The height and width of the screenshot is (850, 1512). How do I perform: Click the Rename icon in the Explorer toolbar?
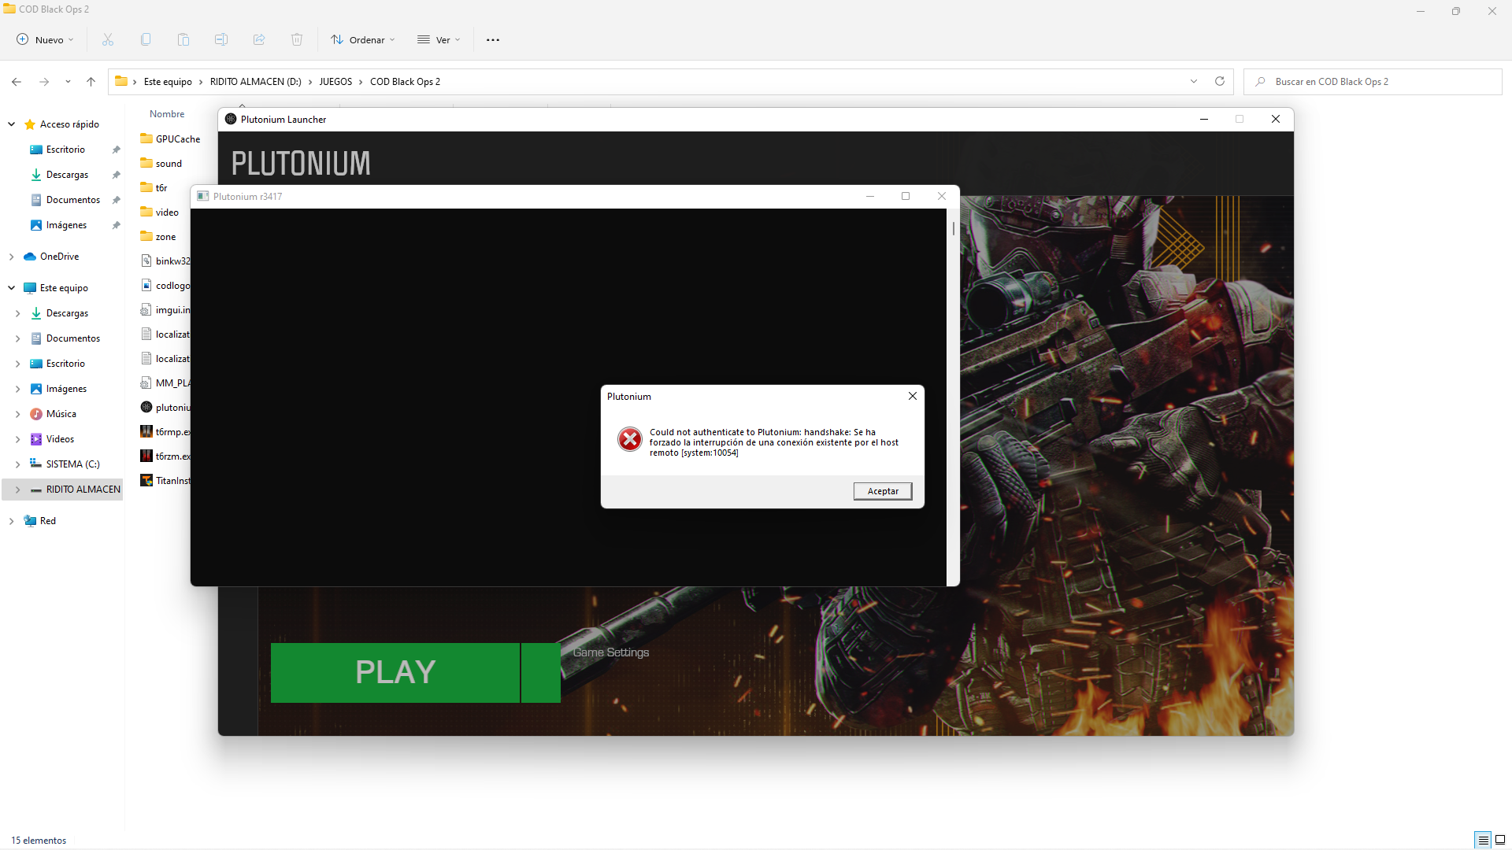221,39
